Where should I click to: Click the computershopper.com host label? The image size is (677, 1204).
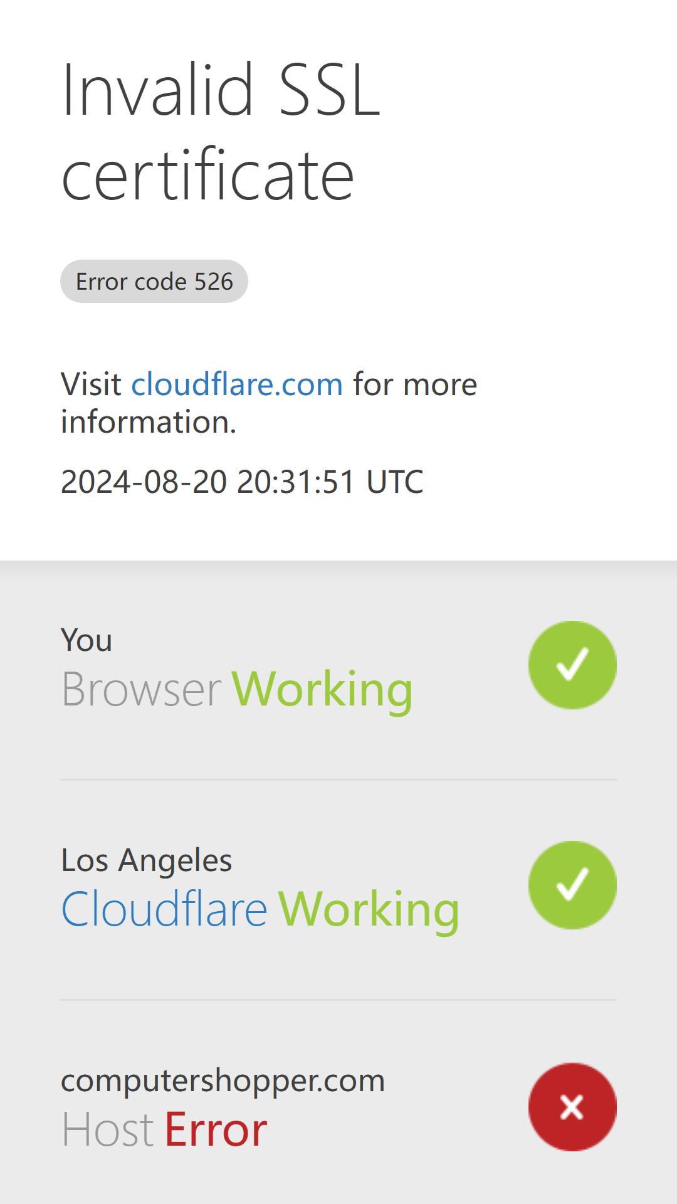(x=223, y=1080)
